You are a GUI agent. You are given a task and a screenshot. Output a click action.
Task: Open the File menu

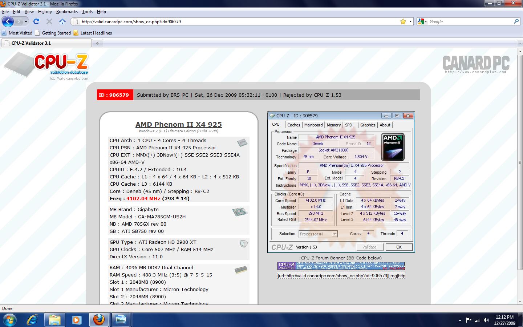tap(5, 12)
